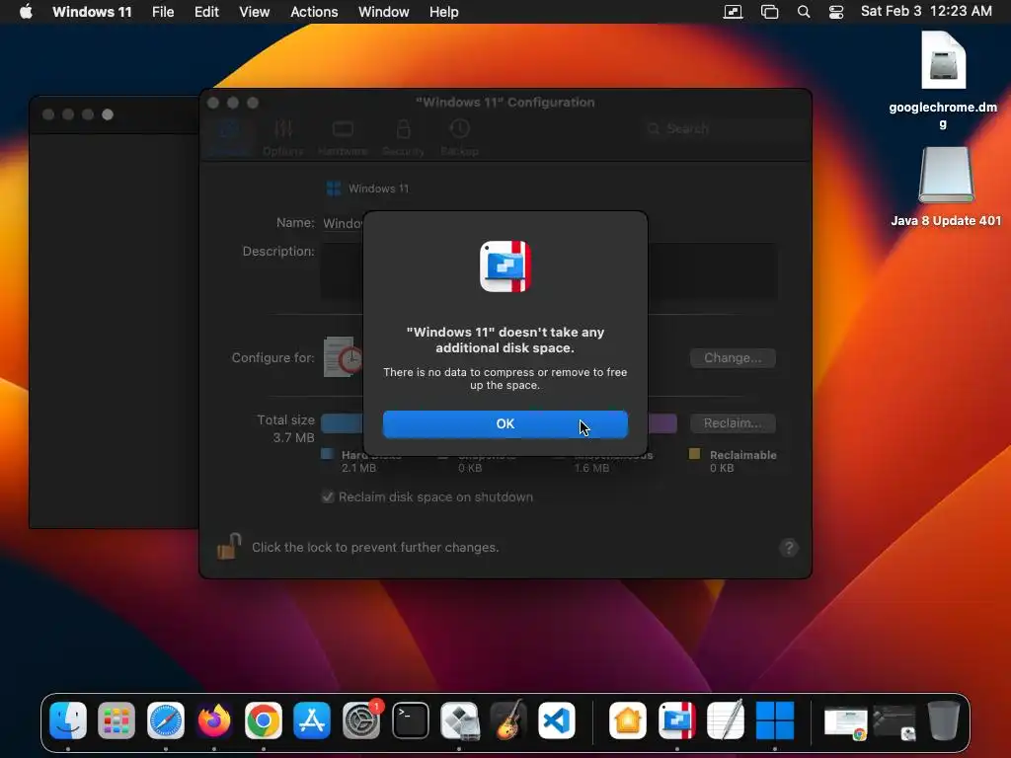Open TextEdit from the Dock
Image resolution: width=1011 pixels, height=758 pixels.
[726, 720]
